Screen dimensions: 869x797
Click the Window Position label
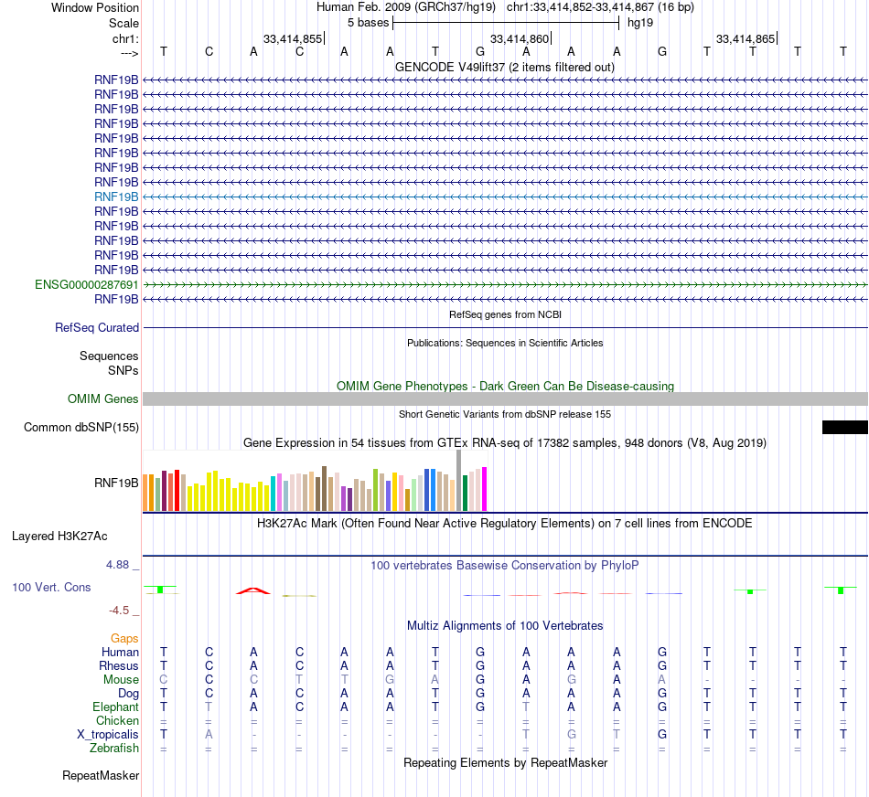(95, 7)
